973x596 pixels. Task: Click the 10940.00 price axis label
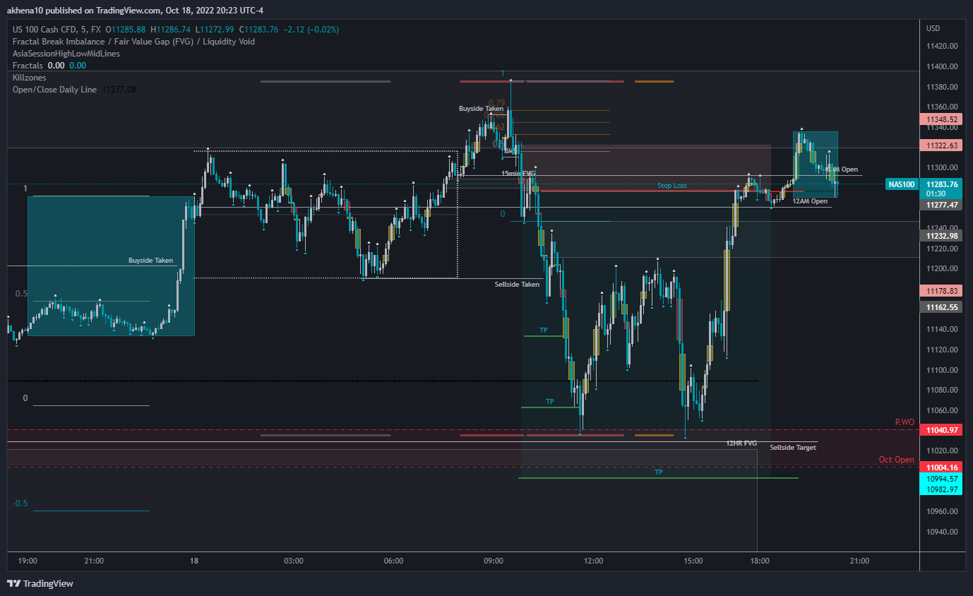tap(943, 532)
